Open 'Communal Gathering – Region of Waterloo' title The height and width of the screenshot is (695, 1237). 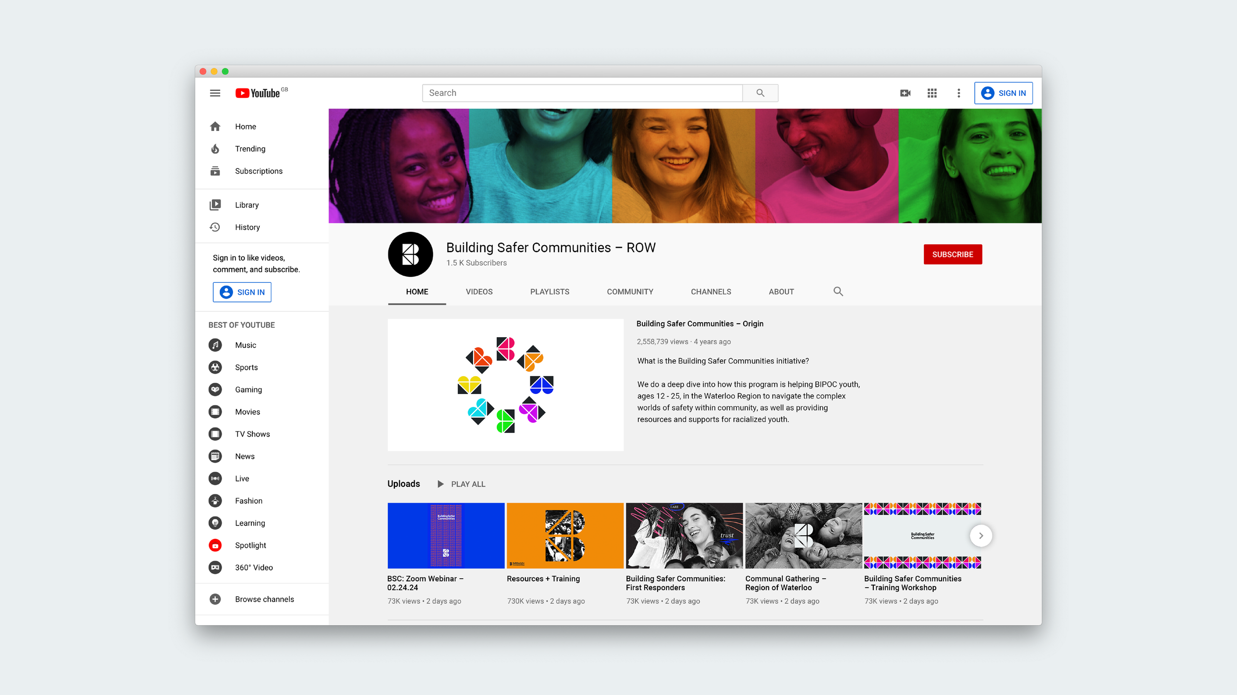click(x=786, y=583)
